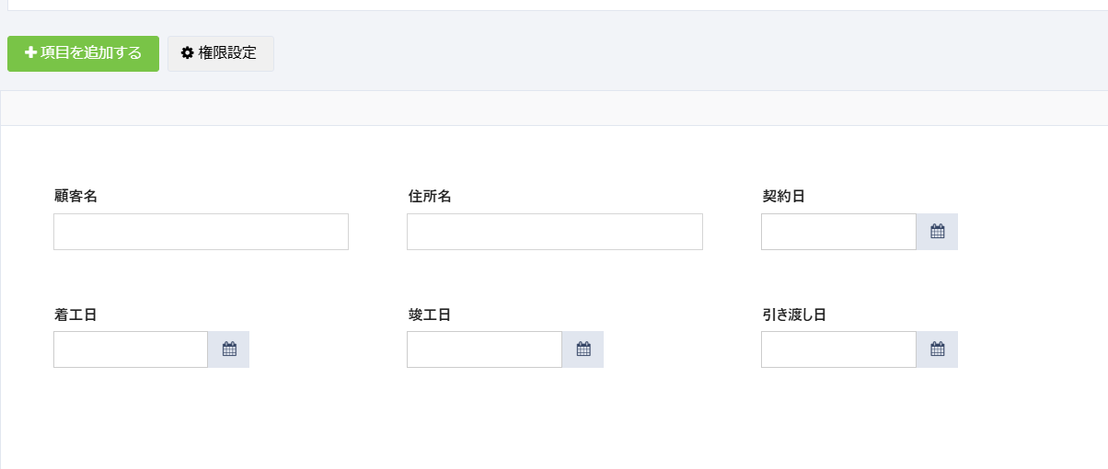Open the 竣工日 calendar picker
This screenshot has width=1108, height=469.
click(583, 349)
